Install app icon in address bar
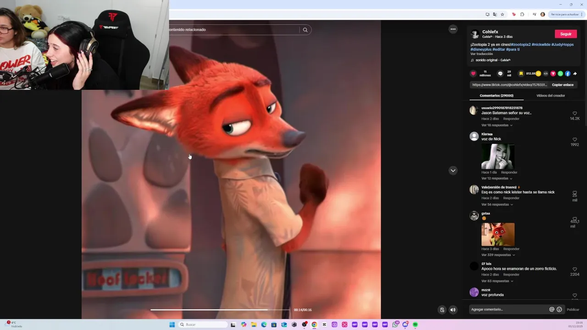Screen dimensions: 587x330 click(x=487, y=15)
